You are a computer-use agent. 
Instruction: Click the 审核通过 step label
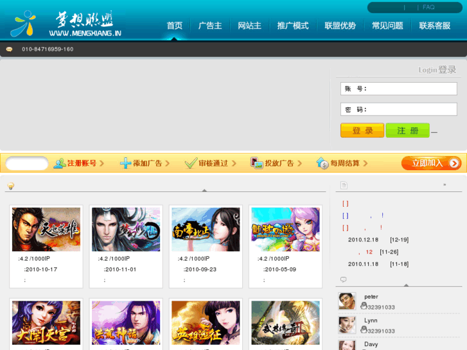point(213,163)
